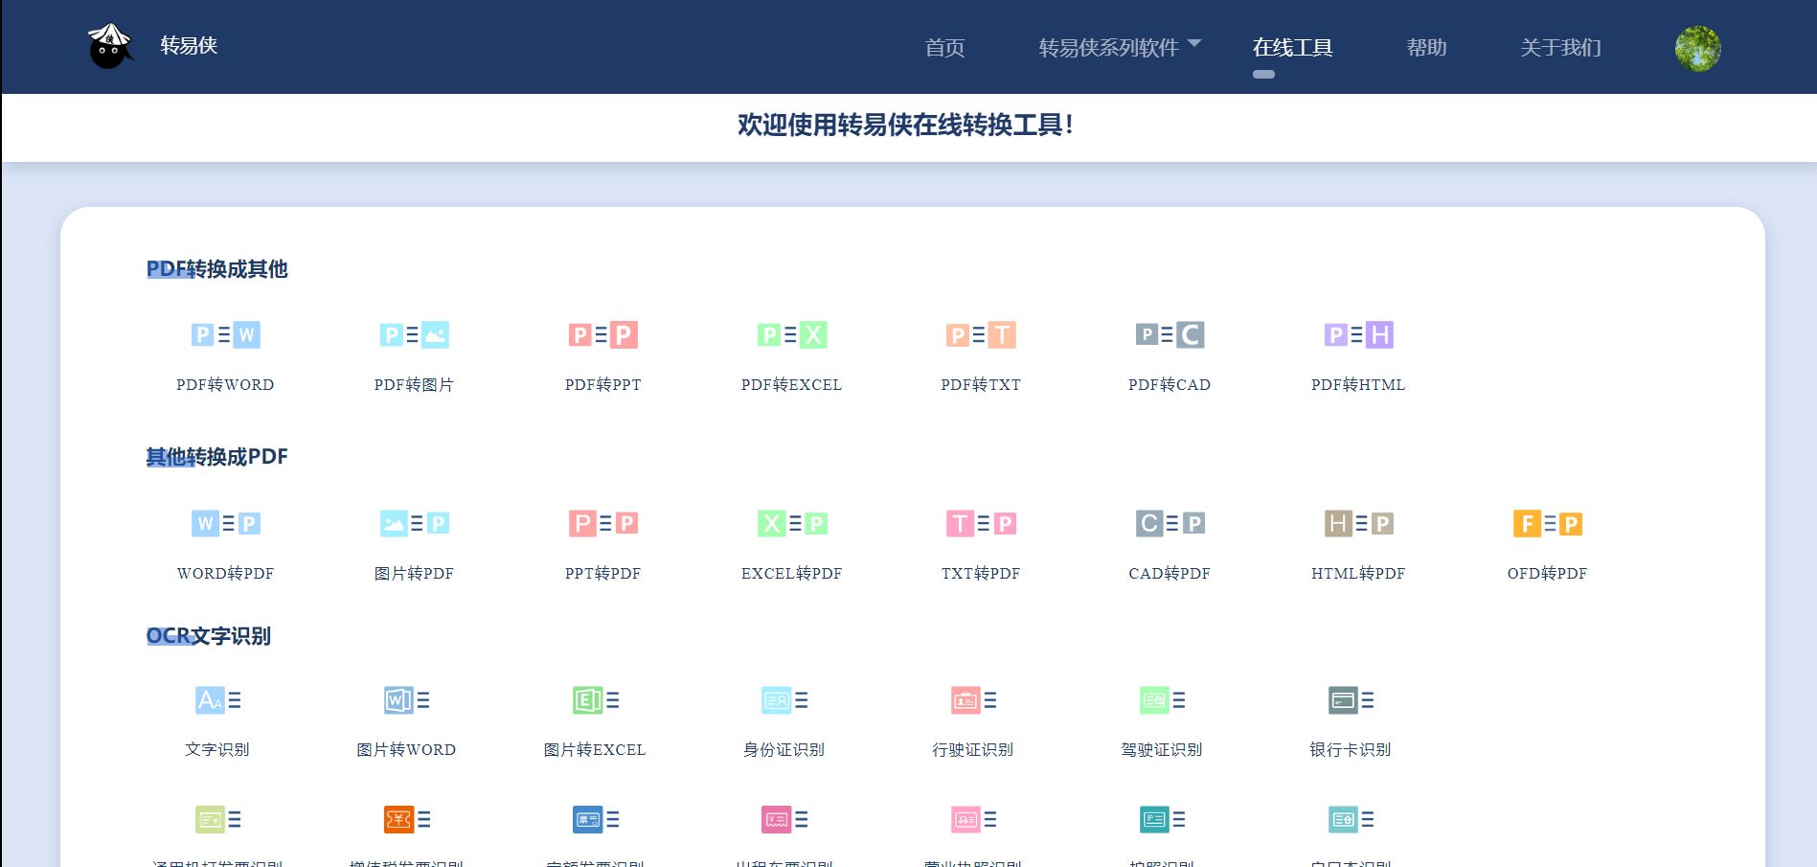
Task: Launch the 驾驶证识别 OCR icon
Action: click(x=1162, y=700)
